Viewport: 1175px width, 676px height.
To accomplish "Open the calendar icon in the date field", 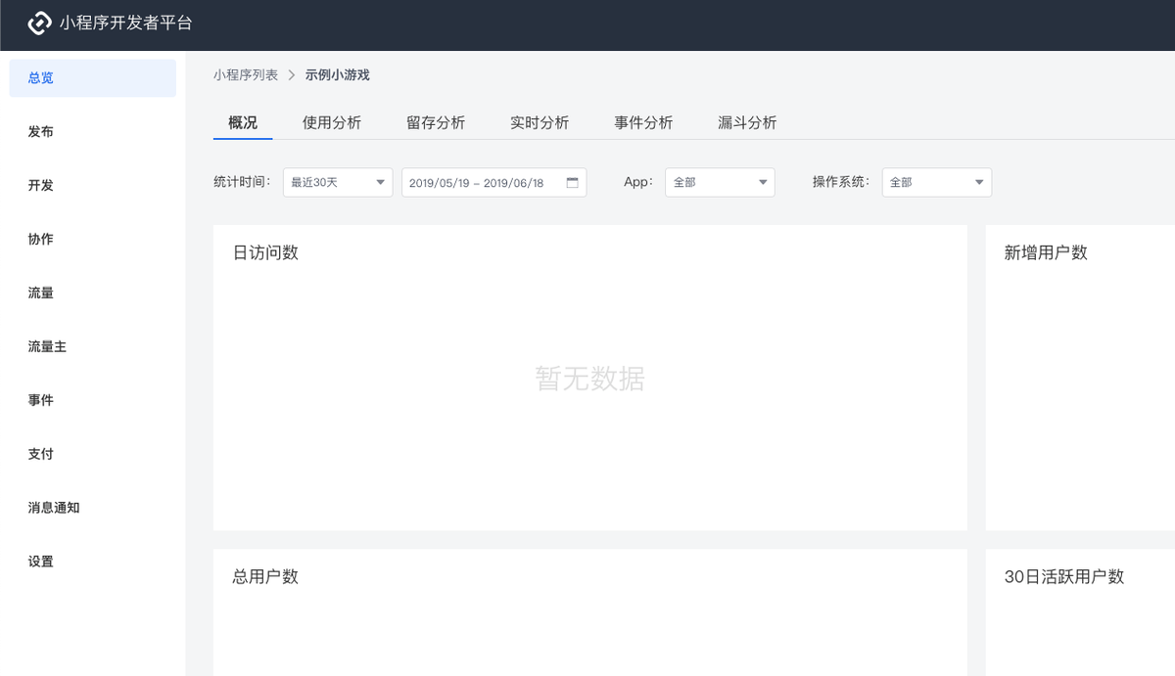I will pyautogui.click(x=572, y=182).
